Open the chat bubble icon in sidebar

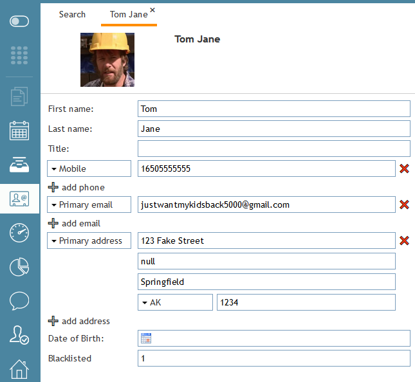pyautogui.click(x=19, y=300)
